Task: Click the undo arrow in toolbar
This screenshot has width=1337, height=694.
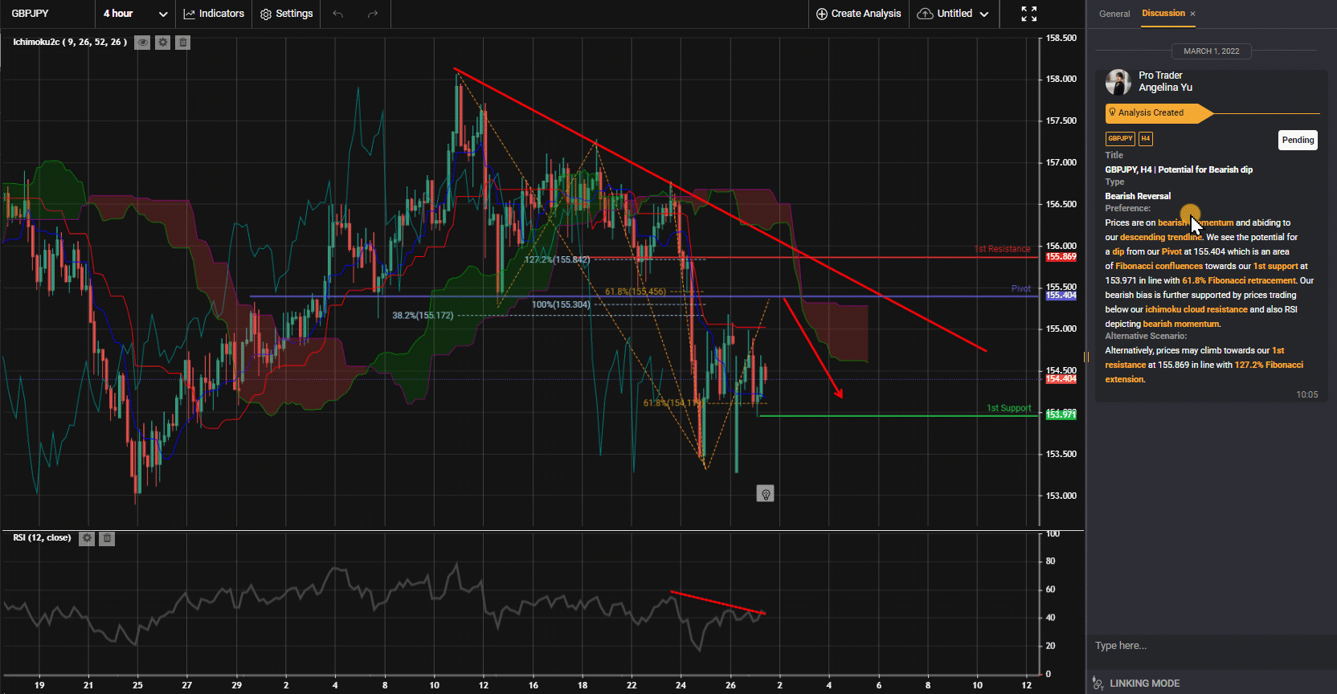Action: [x=338, y=14]
